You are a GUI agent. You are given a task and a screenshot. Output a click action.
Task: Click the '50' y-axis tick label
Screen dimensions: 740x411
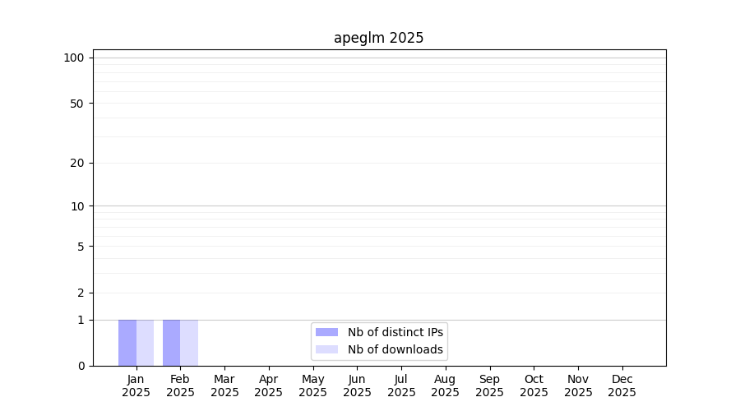coord(77,104)
